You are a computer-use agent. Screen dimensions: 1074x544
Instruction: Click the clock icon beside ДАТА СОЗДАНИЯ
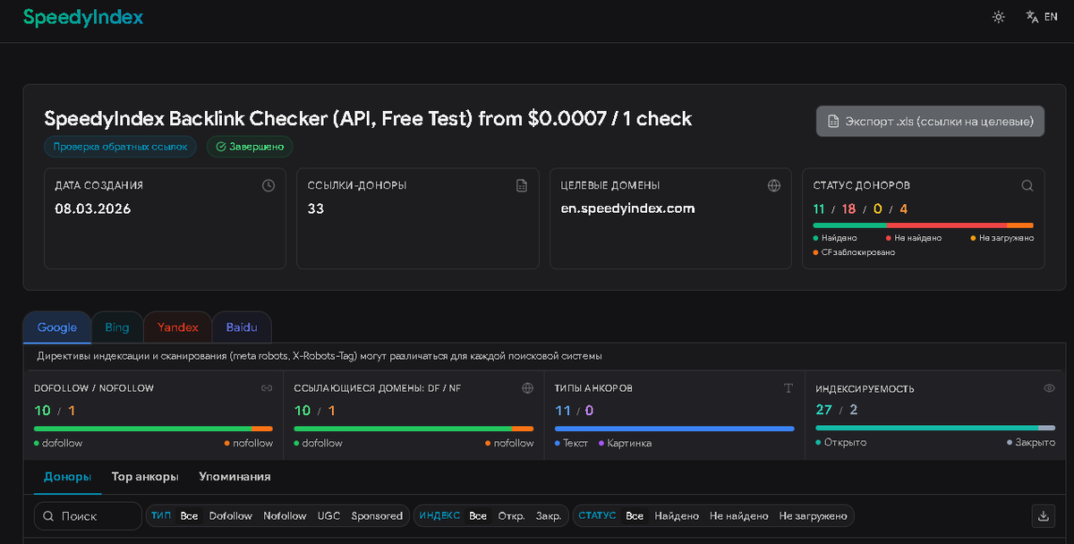pos(268,185)
